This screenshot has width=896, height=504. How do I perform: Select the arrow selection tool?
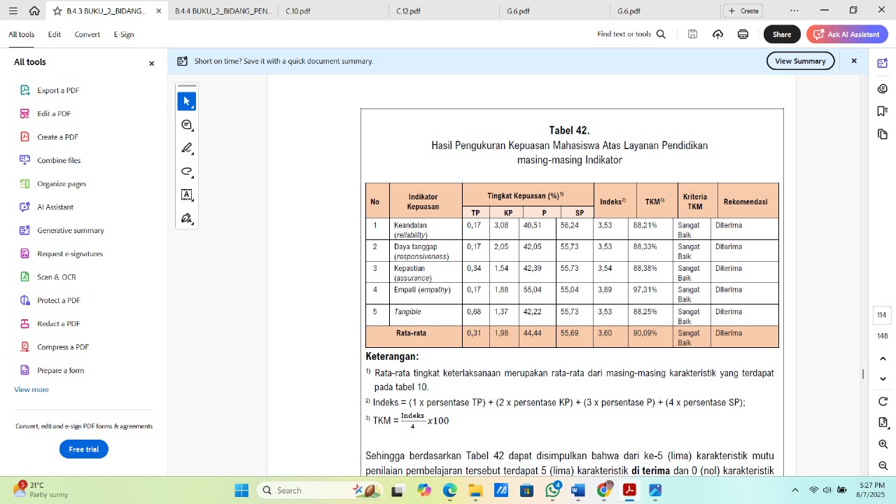point(187,101)
